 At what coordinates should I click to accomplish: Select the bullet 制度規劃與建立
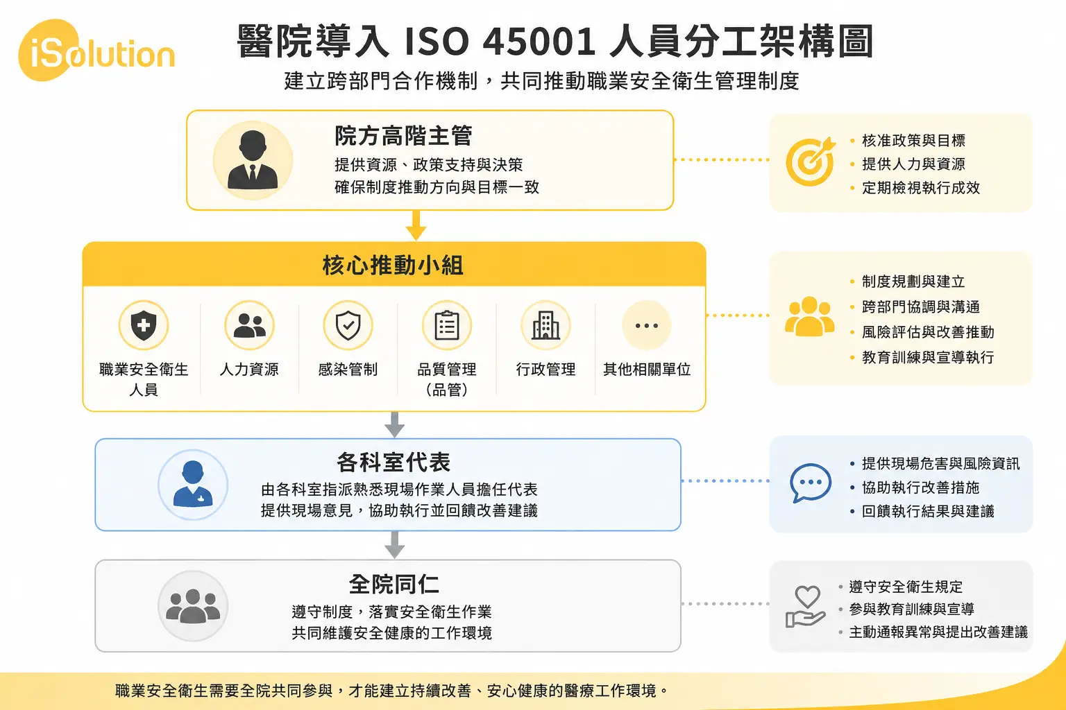tap(913, 282)
